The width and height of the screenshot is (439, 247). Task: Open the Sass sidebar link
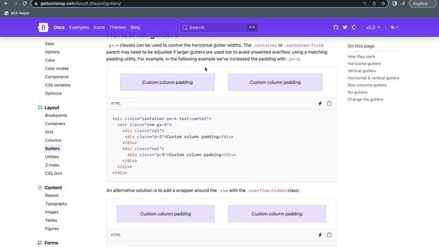tap(49, 44)
